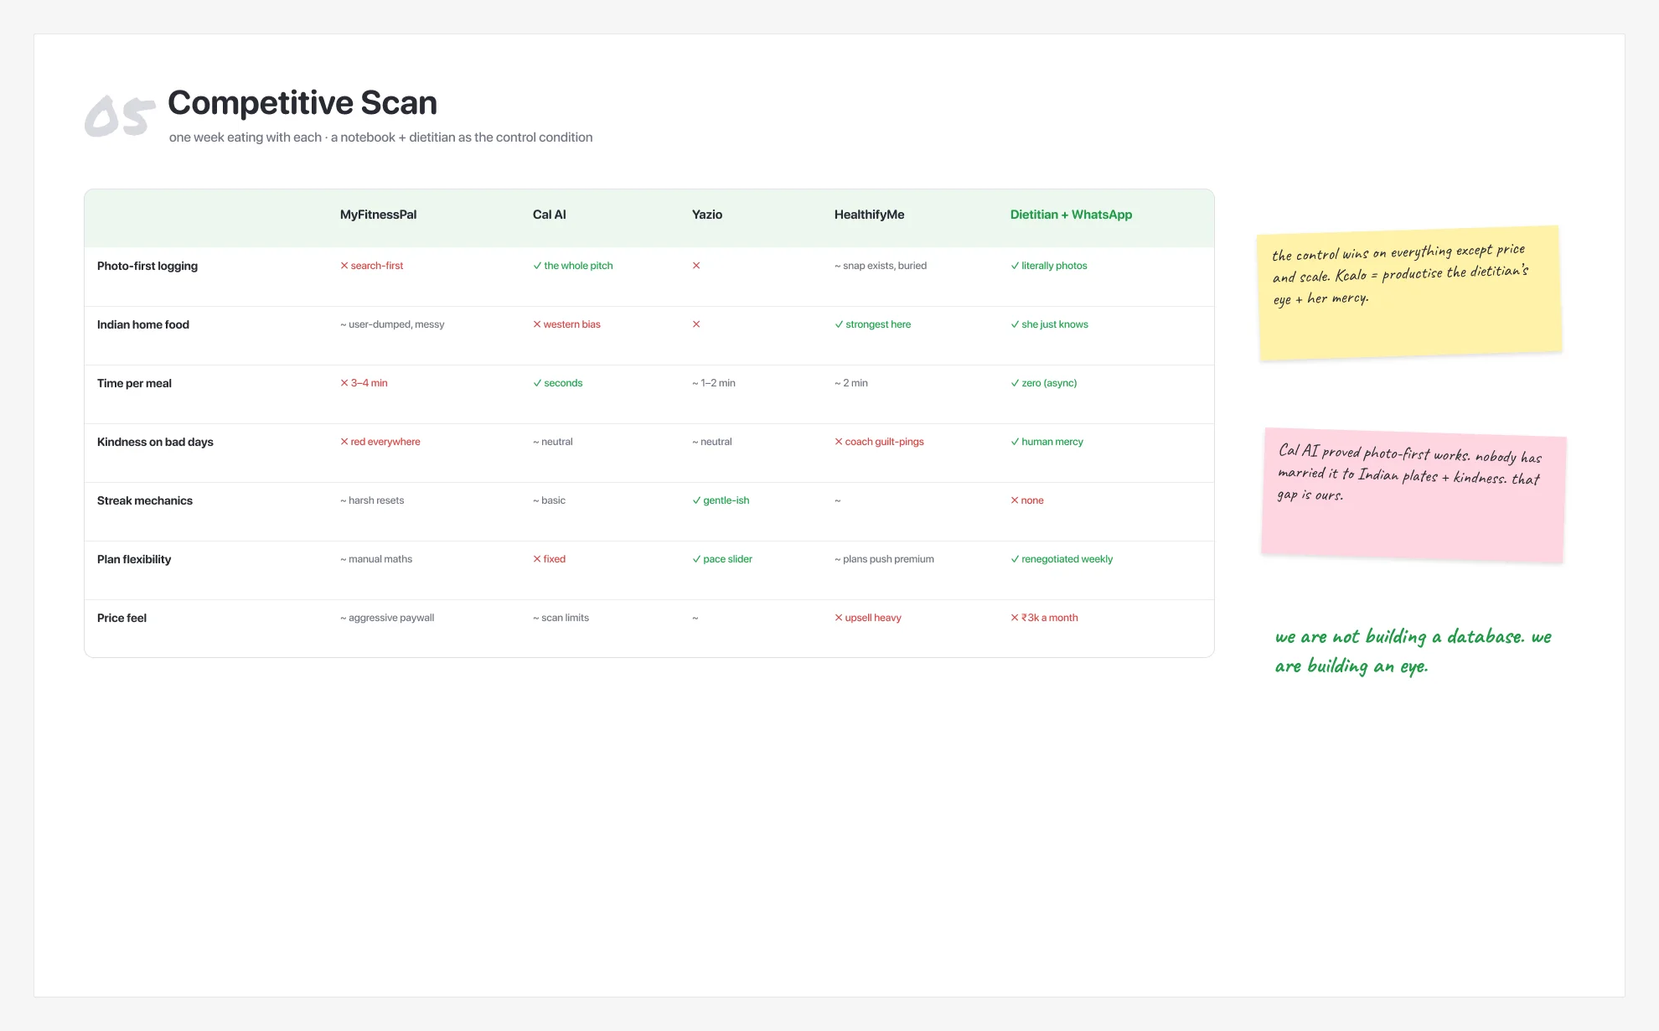This screenshot has width=1659, height=1031.
Task: Select the 'Streak mechanics' row label
Action: tap(145, 500)
